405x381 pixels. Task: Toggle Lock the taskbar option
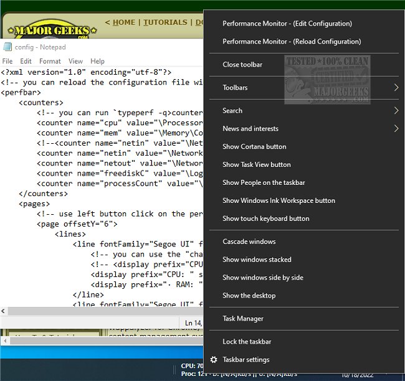(247, 342)
